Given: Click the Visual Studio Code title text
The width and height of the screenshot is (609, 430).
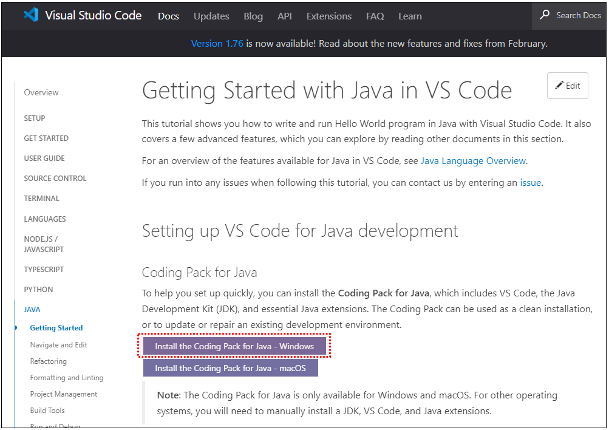Looking at the screenshot, I should pos(94,16).
